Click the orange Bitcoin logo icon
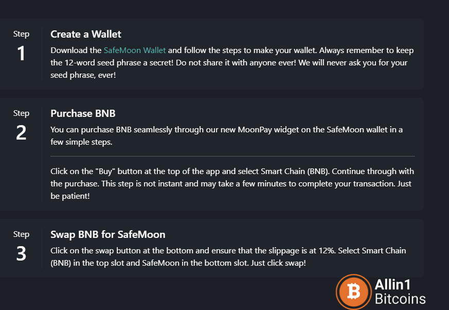 pyautogui.click(x=354, y=291)
